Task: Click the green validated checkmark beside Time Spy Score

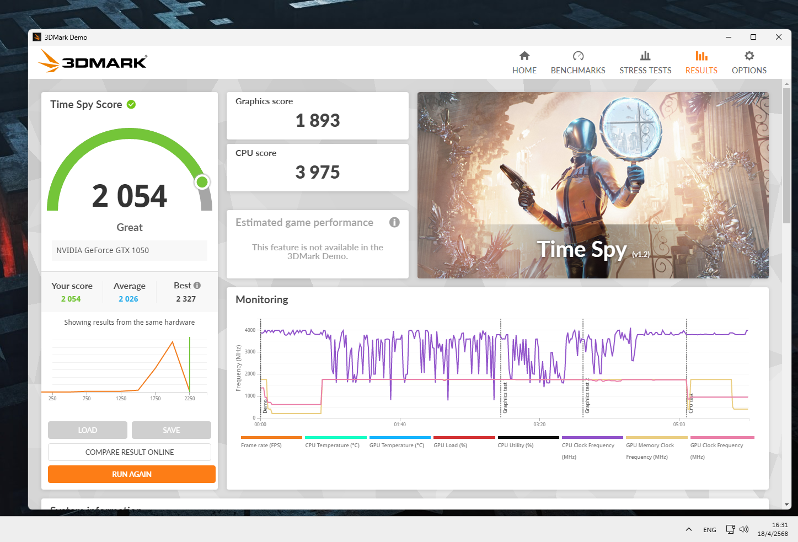Action: click(x=131, y=104)
